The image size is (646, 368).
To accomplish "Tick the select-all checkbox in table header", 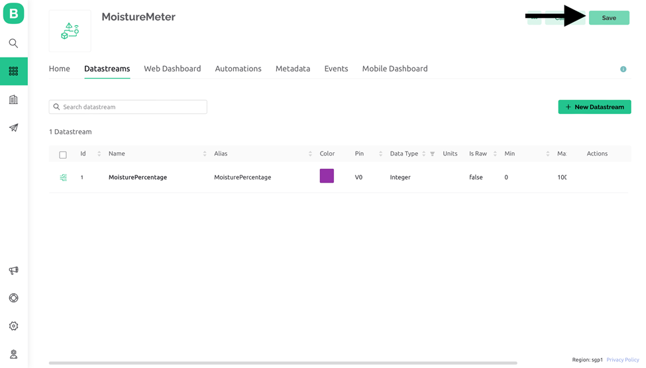I will [63, 155].
